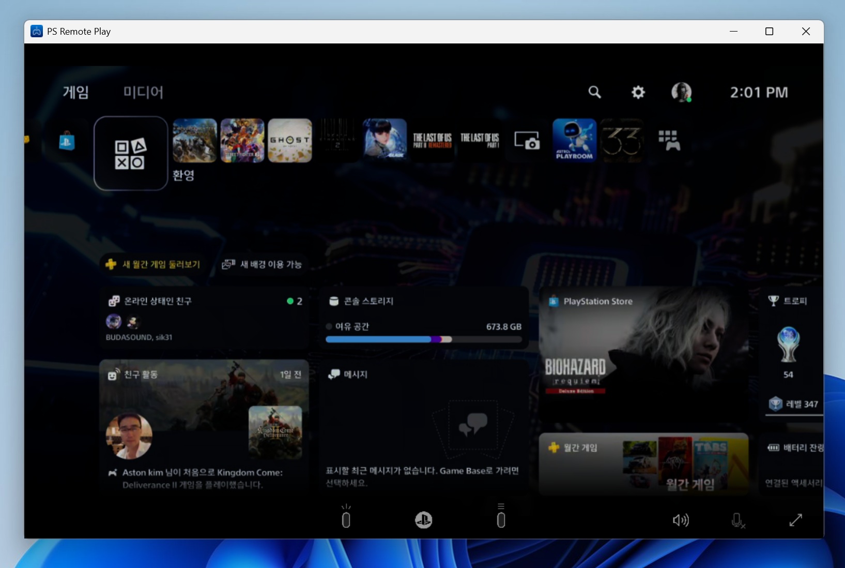Click the 새 월간 게임 둘러보기 button

tap(153, 264)
